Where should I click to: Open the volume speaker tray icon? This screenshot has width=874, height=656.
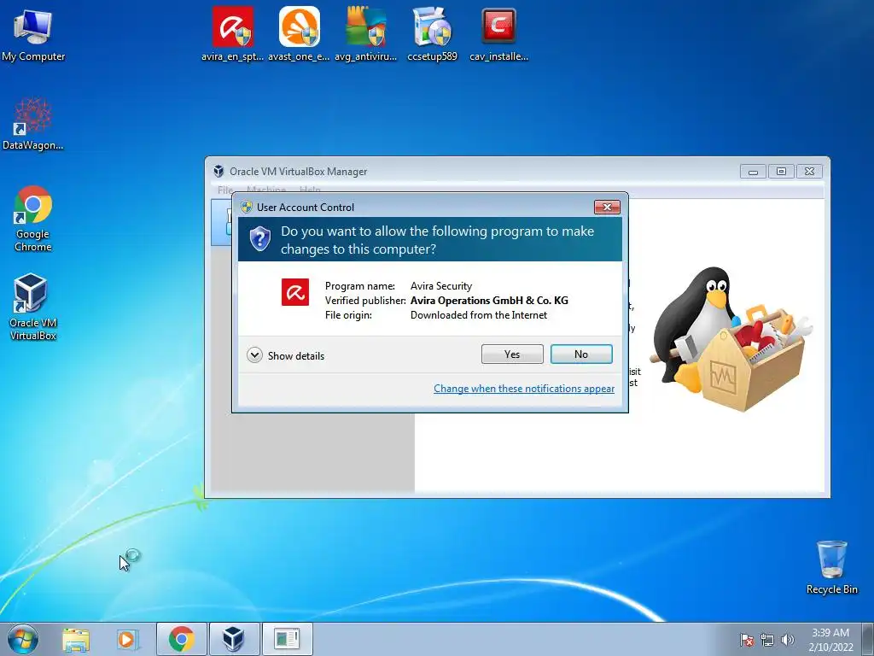click(788, 640)
